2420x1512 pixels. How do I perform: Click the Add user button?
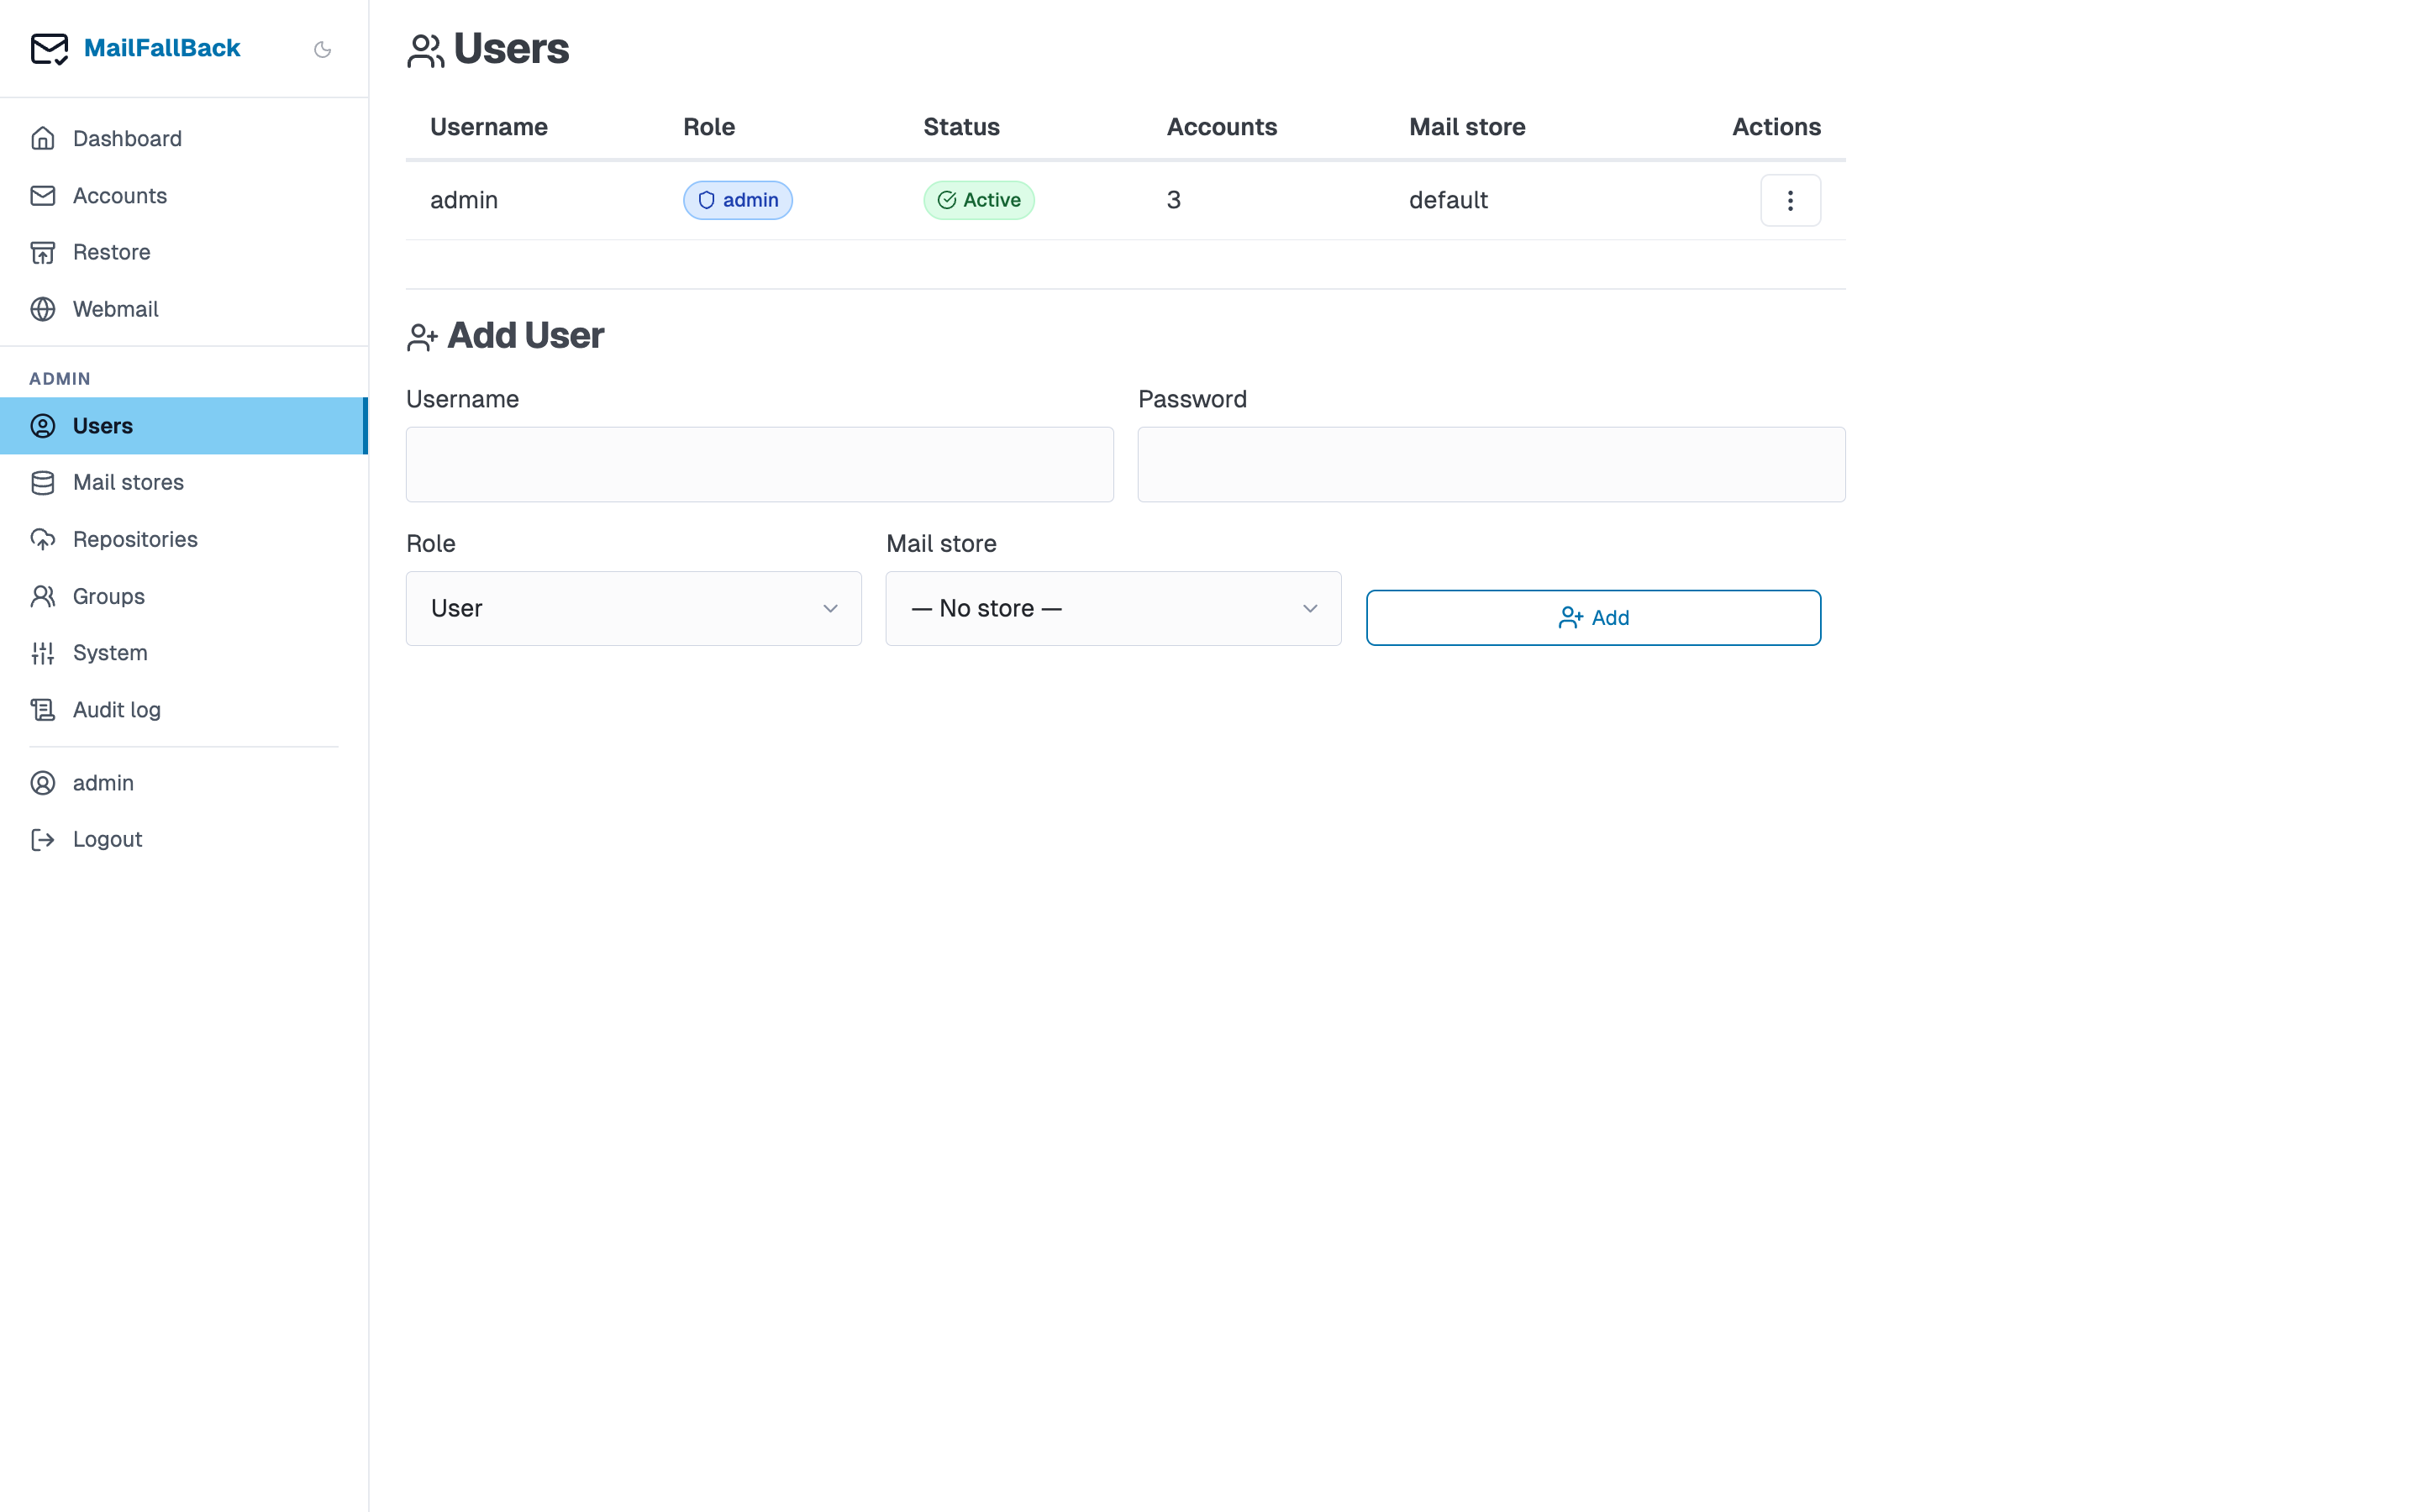(x=1594, y=618)
